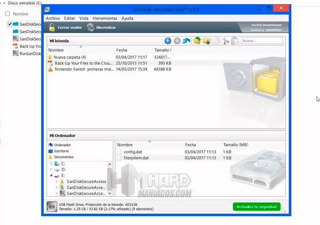Click the folder icon of Nueva carpeta (4)
320x225 pixels.
tap(50, 57)
